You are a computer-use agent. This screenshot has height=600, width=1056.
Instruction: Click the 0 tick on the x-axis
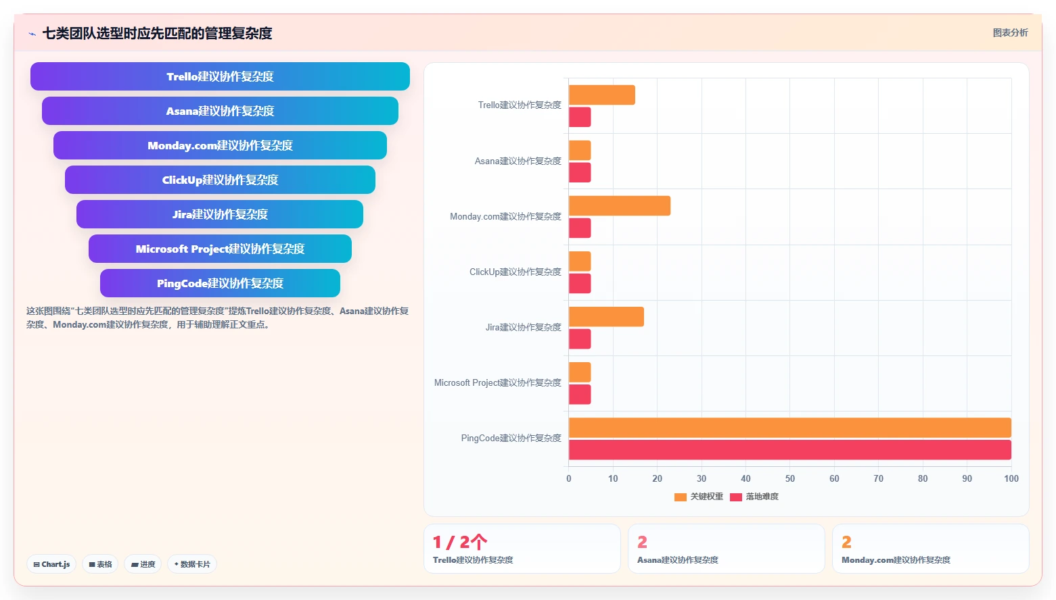point(569,478)
